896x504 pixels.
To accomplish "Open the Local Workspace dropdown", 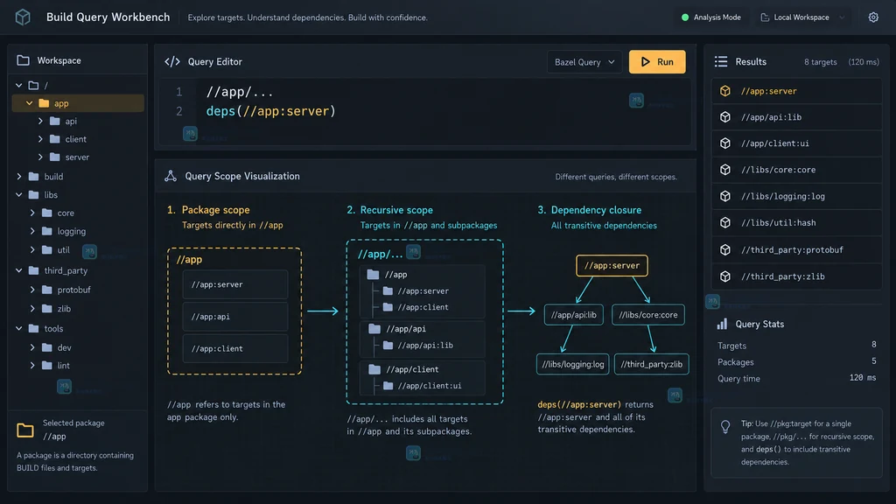I will 803,17.
